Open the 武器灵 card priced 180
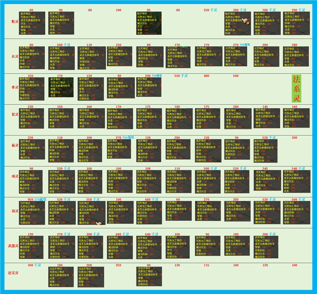317x294 pixels. (237, 246)
